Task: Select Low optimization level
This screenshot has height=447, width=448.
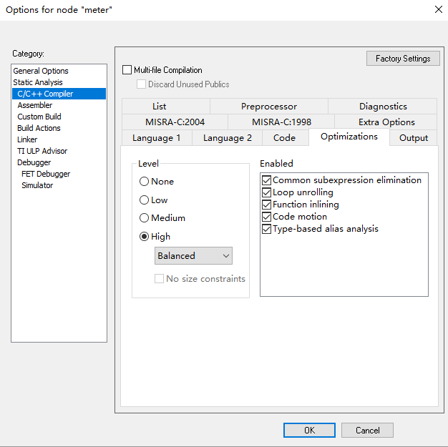Action: [x=145, y=200]
